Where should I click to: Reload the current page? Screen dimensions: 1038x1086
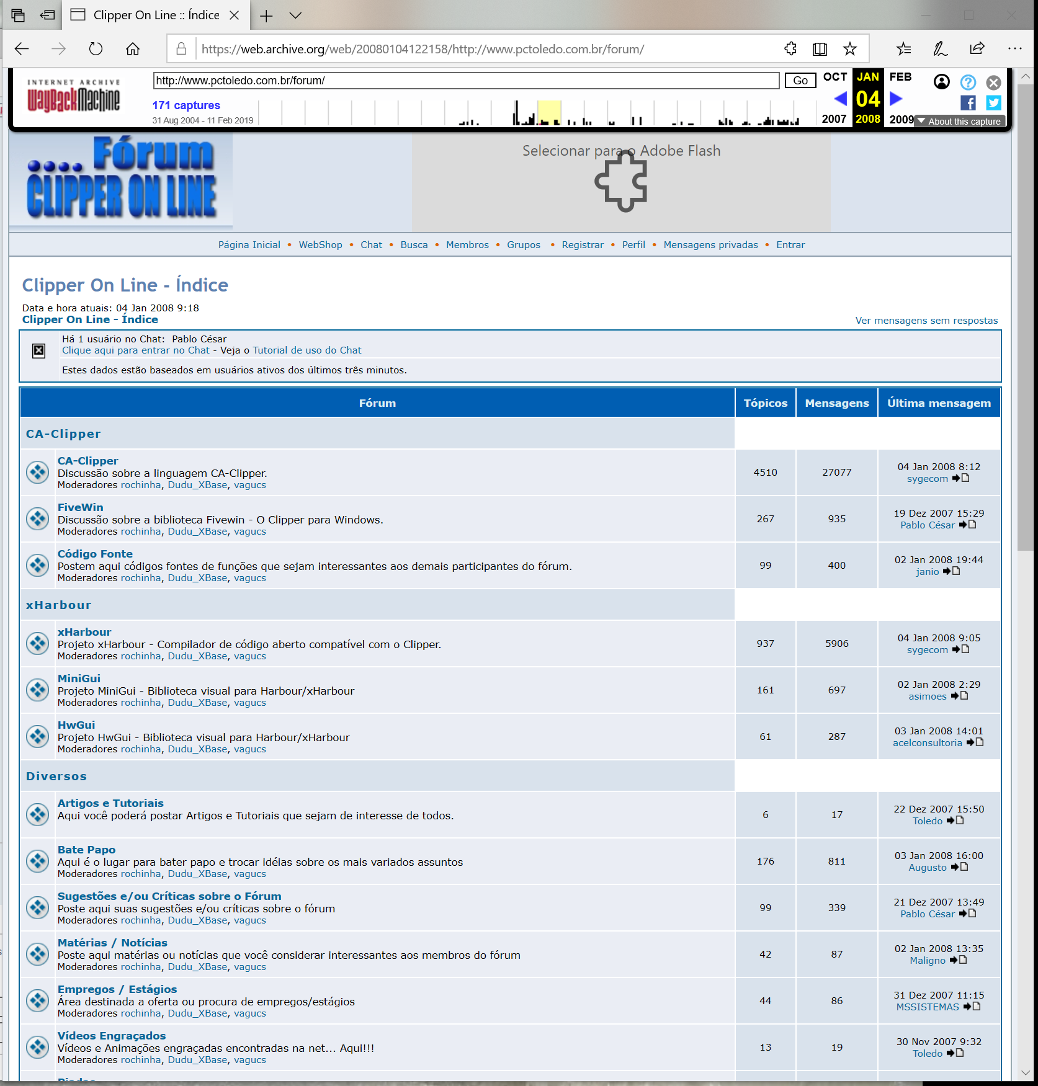pos(96,49)
